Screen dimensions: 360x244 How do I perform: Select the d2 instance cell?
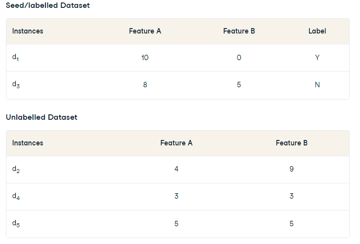coord(16,170)
